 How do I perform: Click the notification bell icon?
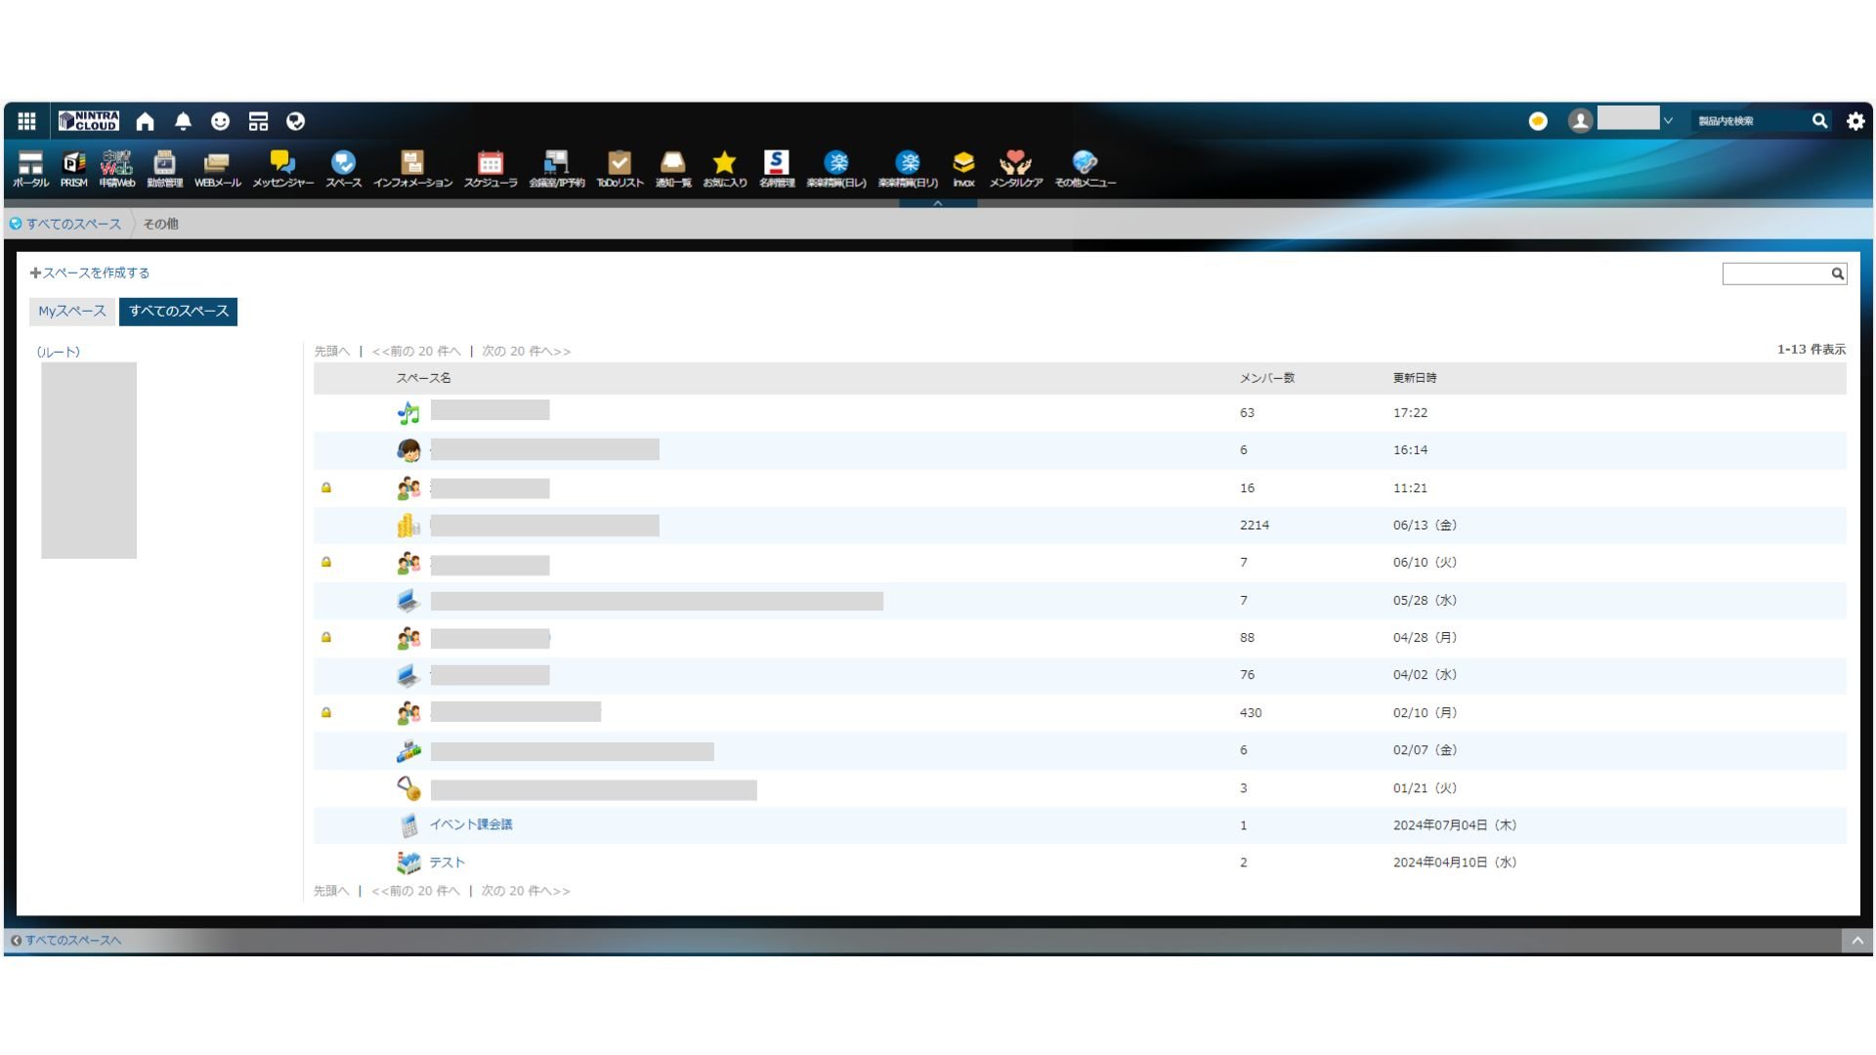coord(183,121)
